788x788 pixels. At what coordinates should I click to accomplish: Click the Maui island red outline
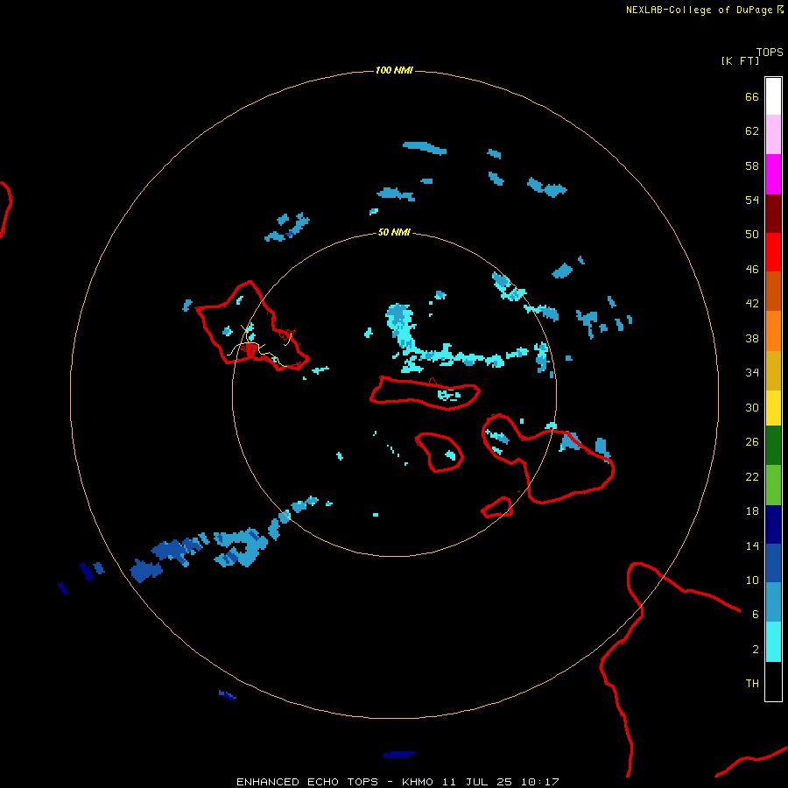(x=548, y=458)
